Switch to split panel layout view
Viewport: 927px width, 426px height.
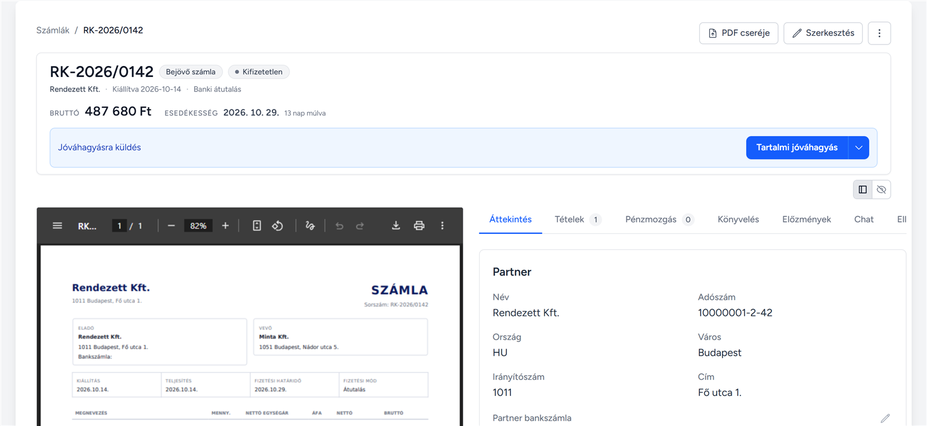[x=863, y=189]
